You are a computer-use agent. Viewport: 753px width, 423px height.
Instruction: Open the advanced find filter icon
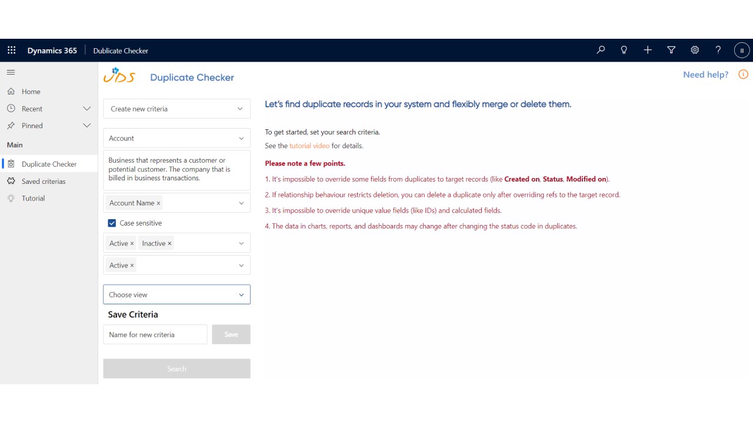[671, 51]
